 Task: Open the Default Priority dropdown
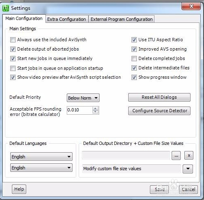[83, 98]
